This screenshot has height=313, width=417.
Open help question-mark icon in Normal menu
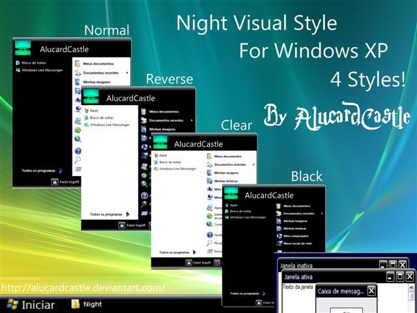coord(78,151)
